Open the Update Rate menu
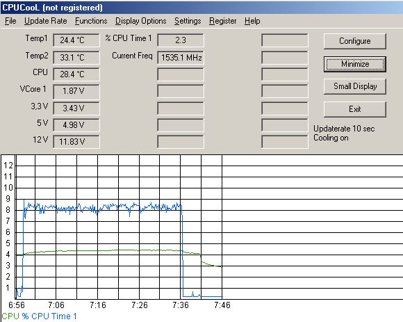Viewport: 403px width, 322px height. (45, 21)
